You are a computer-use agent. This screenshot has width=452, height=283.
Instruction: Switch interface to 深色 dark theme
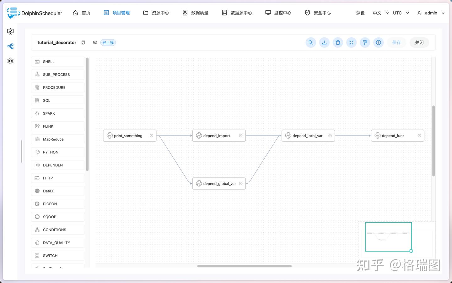point(360,13)
